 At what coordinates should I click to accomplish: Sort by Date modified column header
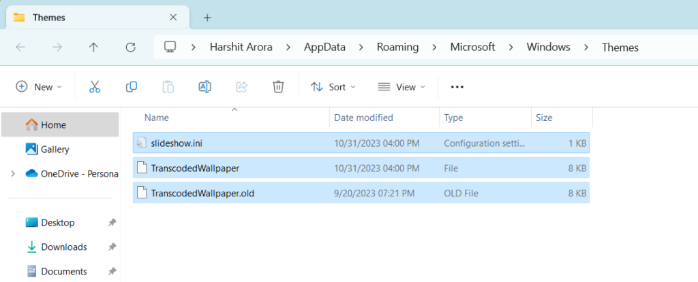(x=363, y=118)
